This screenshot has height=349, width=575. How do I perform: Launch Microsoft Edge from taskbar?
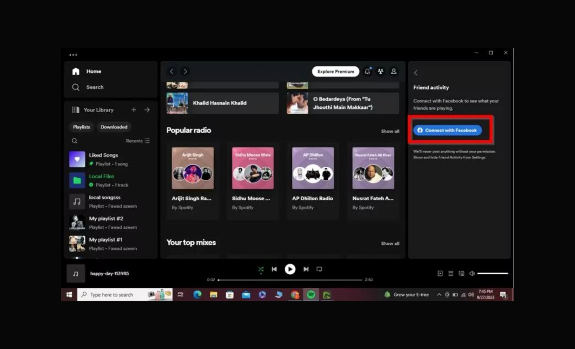(x=197, y=295)
